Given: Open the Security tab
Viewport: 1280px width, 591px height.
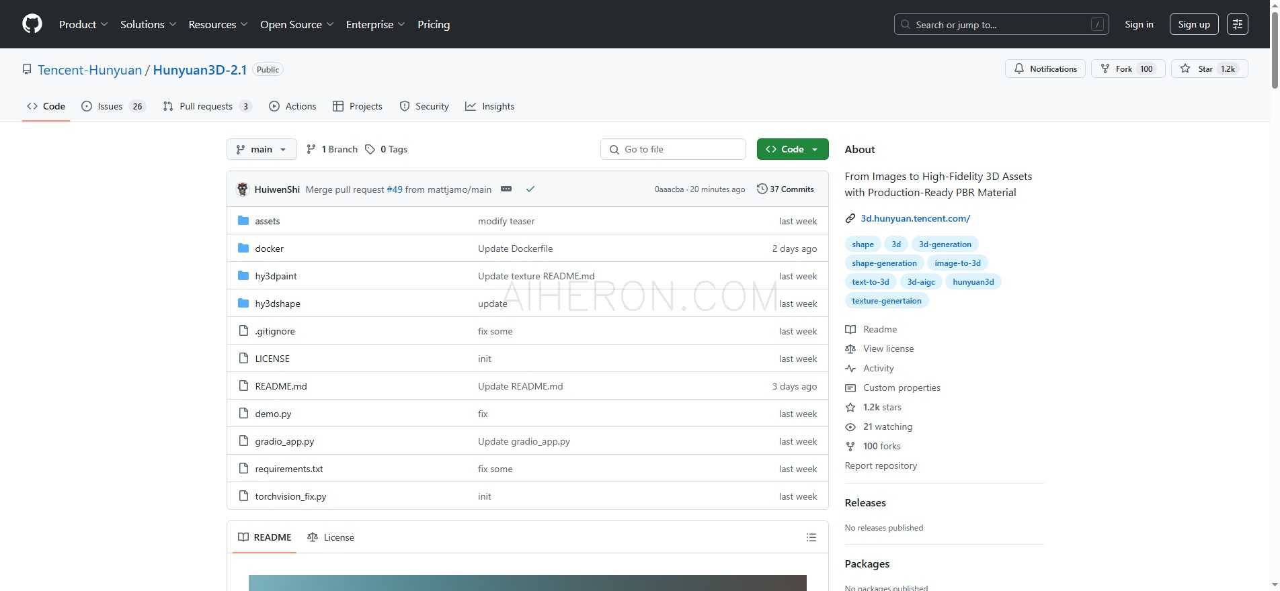Looking at the screenshot, I should 424,106.
